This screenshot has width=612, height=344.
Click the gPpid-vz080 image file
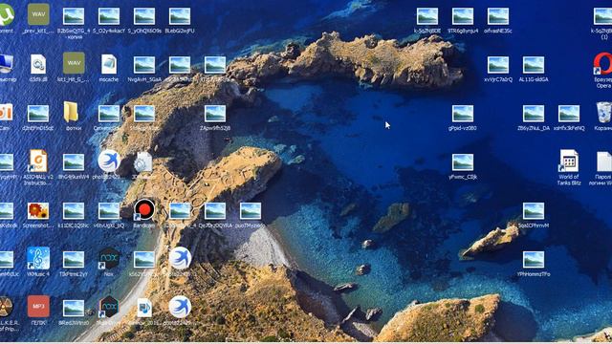click(x=463, y=115)
